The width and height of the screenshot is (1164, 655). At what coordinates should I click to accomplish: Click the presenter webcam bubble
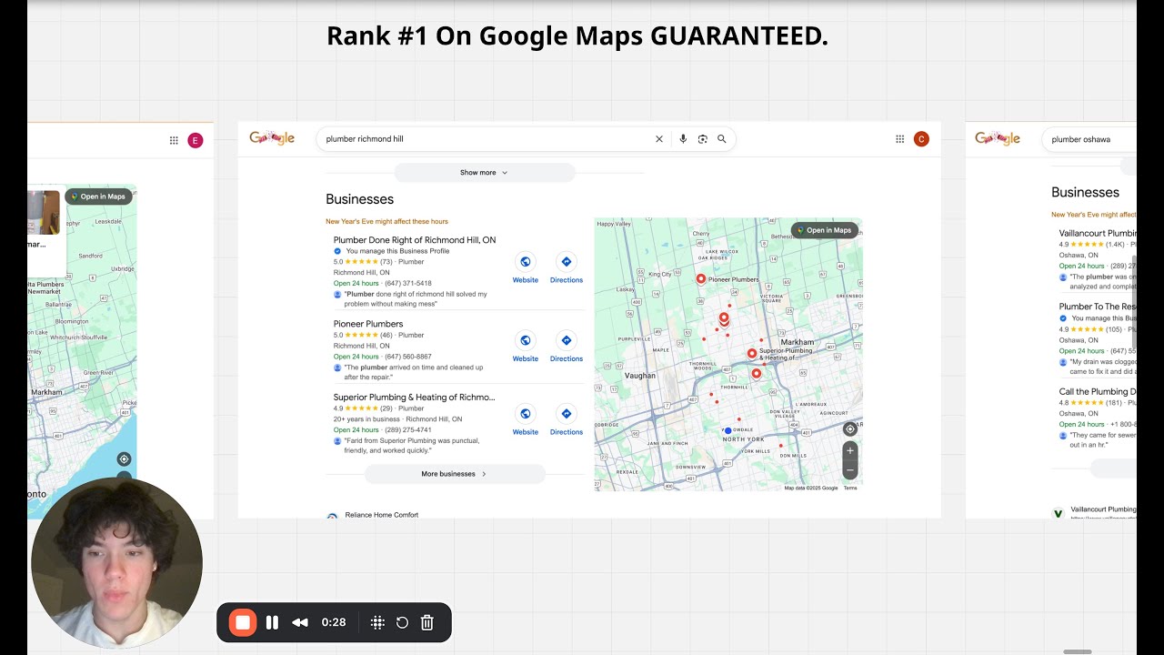point(116,562)
